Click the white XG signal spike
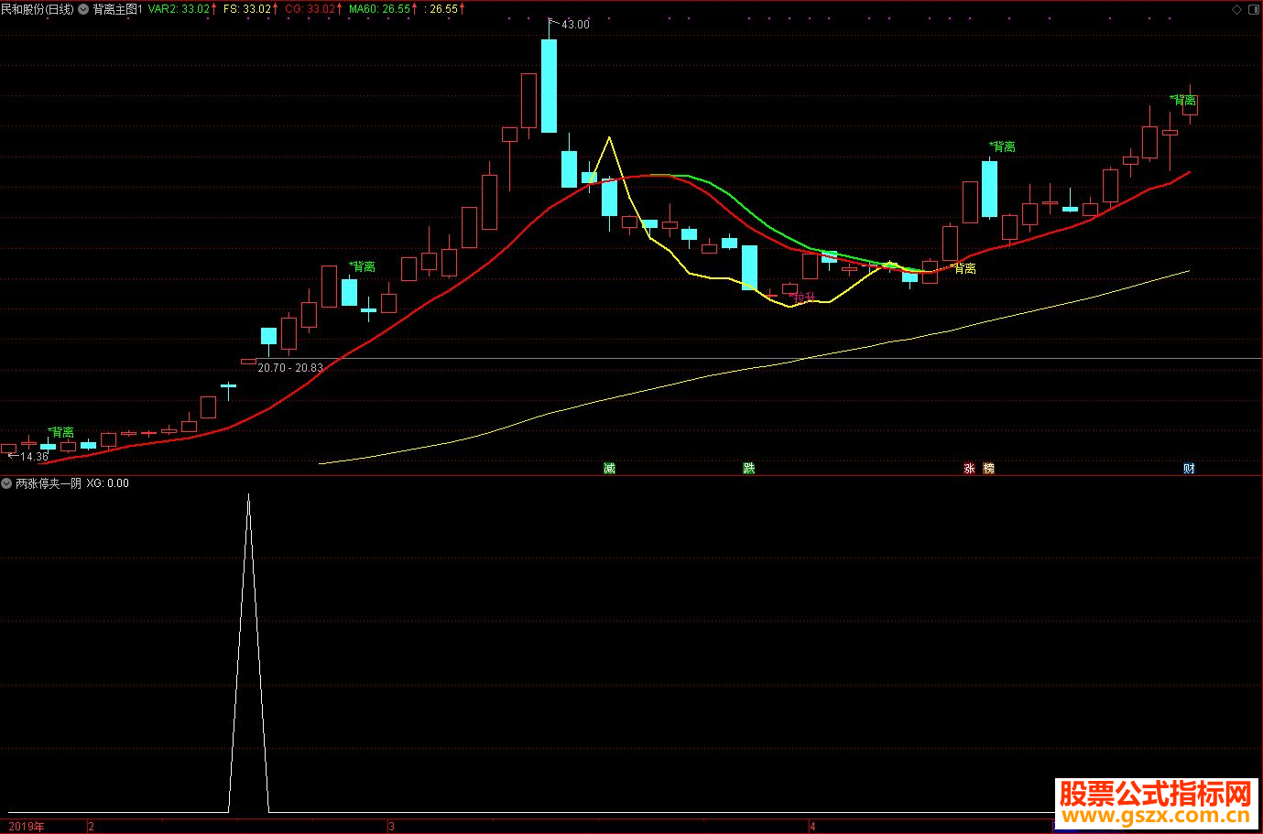Viewport: 1263px width, 834px height. point(248,653)
